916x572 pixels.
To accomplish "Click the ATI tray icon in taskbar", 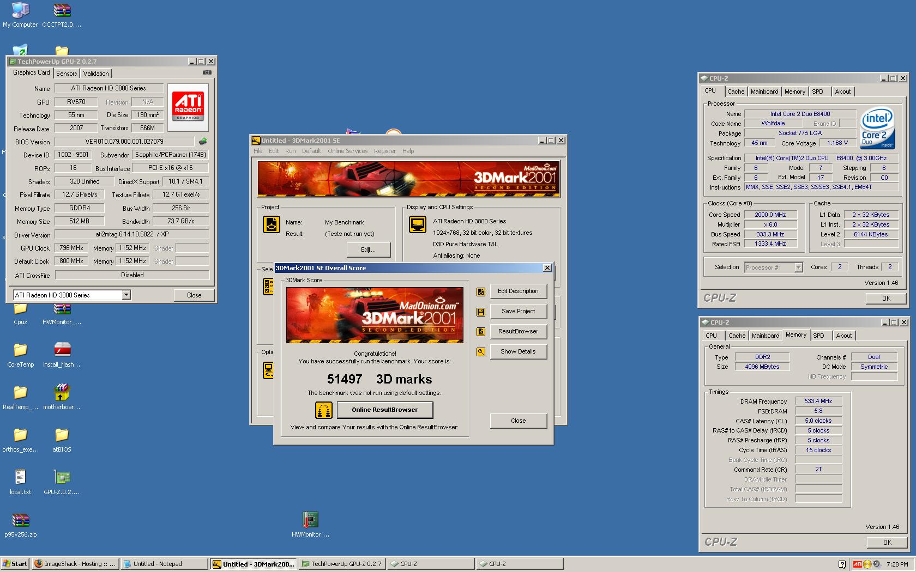I will click(x=858, y=564).
